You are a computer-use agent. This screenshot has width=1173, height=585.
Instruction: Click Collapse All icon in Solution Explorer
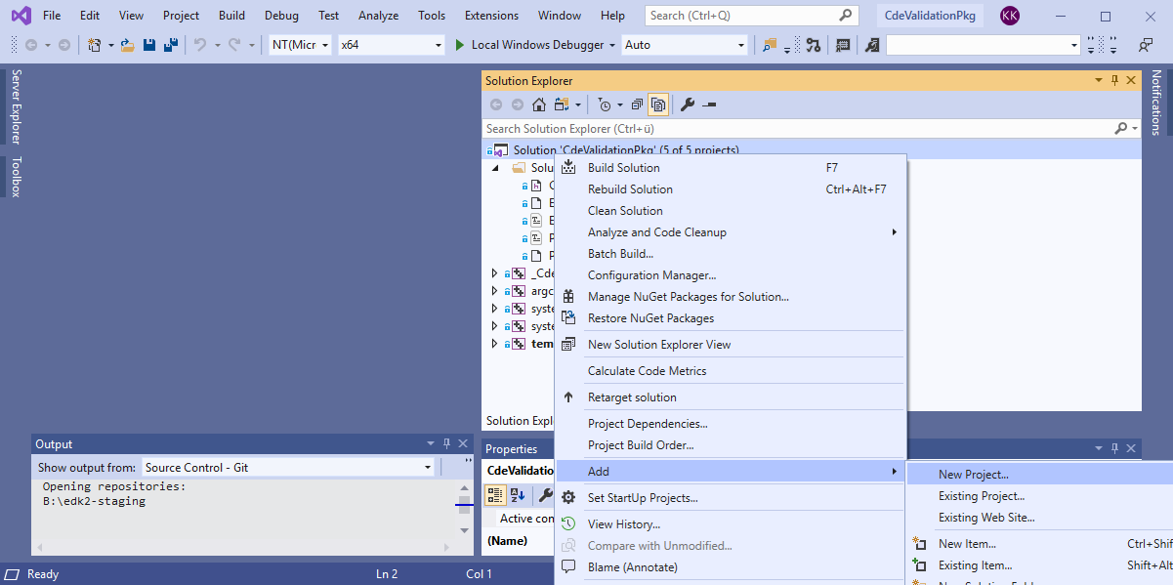637,104
